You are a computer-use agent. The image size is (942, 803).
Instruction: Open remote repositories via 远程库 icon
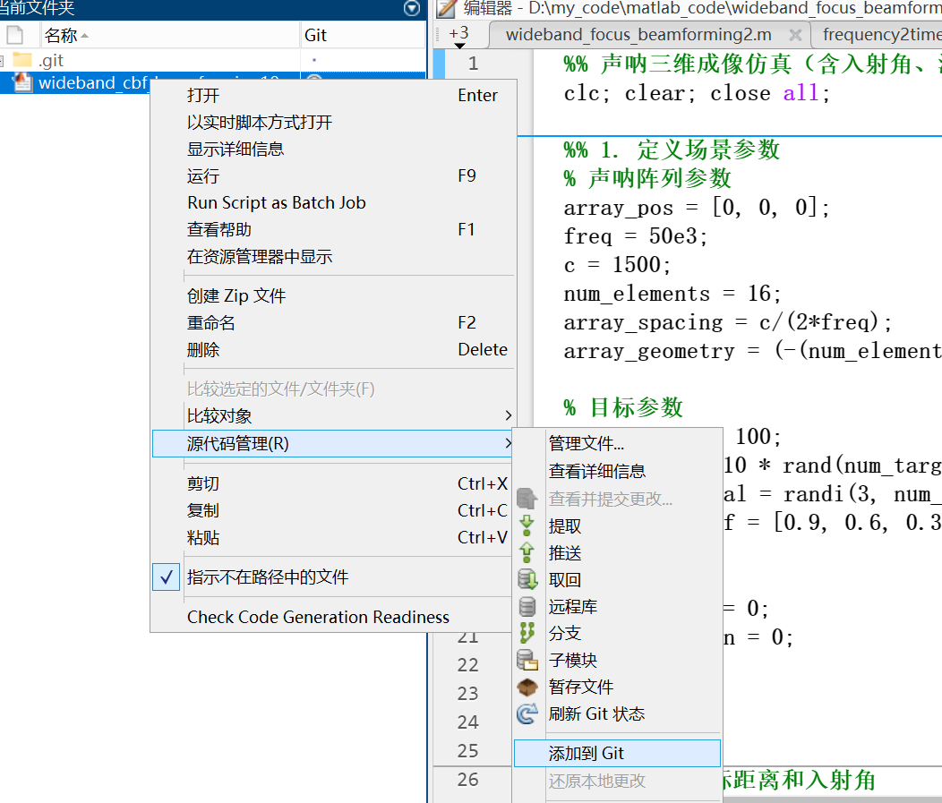[x=528, y=606]
